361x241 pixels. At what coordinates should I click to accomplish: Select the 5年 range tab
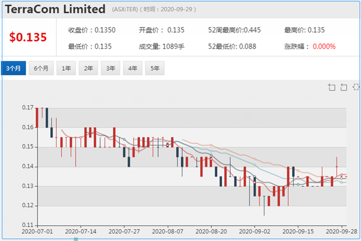[x=155, y=68]
